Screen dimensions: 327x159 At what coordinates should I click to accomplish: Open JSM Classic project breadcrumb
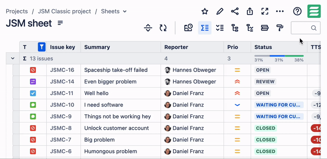65,11
